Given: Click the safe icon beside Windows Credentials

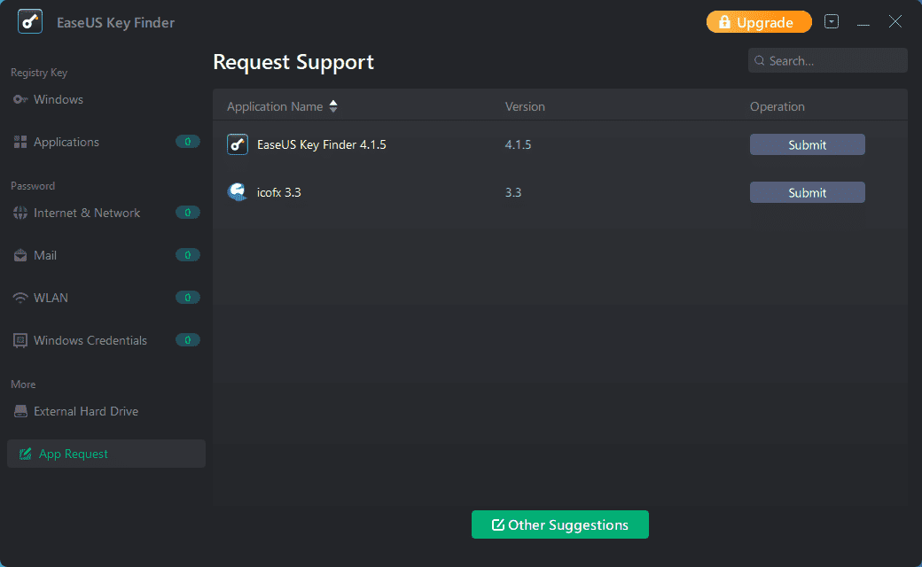Looking at the screenshot, I should (20, 340).
